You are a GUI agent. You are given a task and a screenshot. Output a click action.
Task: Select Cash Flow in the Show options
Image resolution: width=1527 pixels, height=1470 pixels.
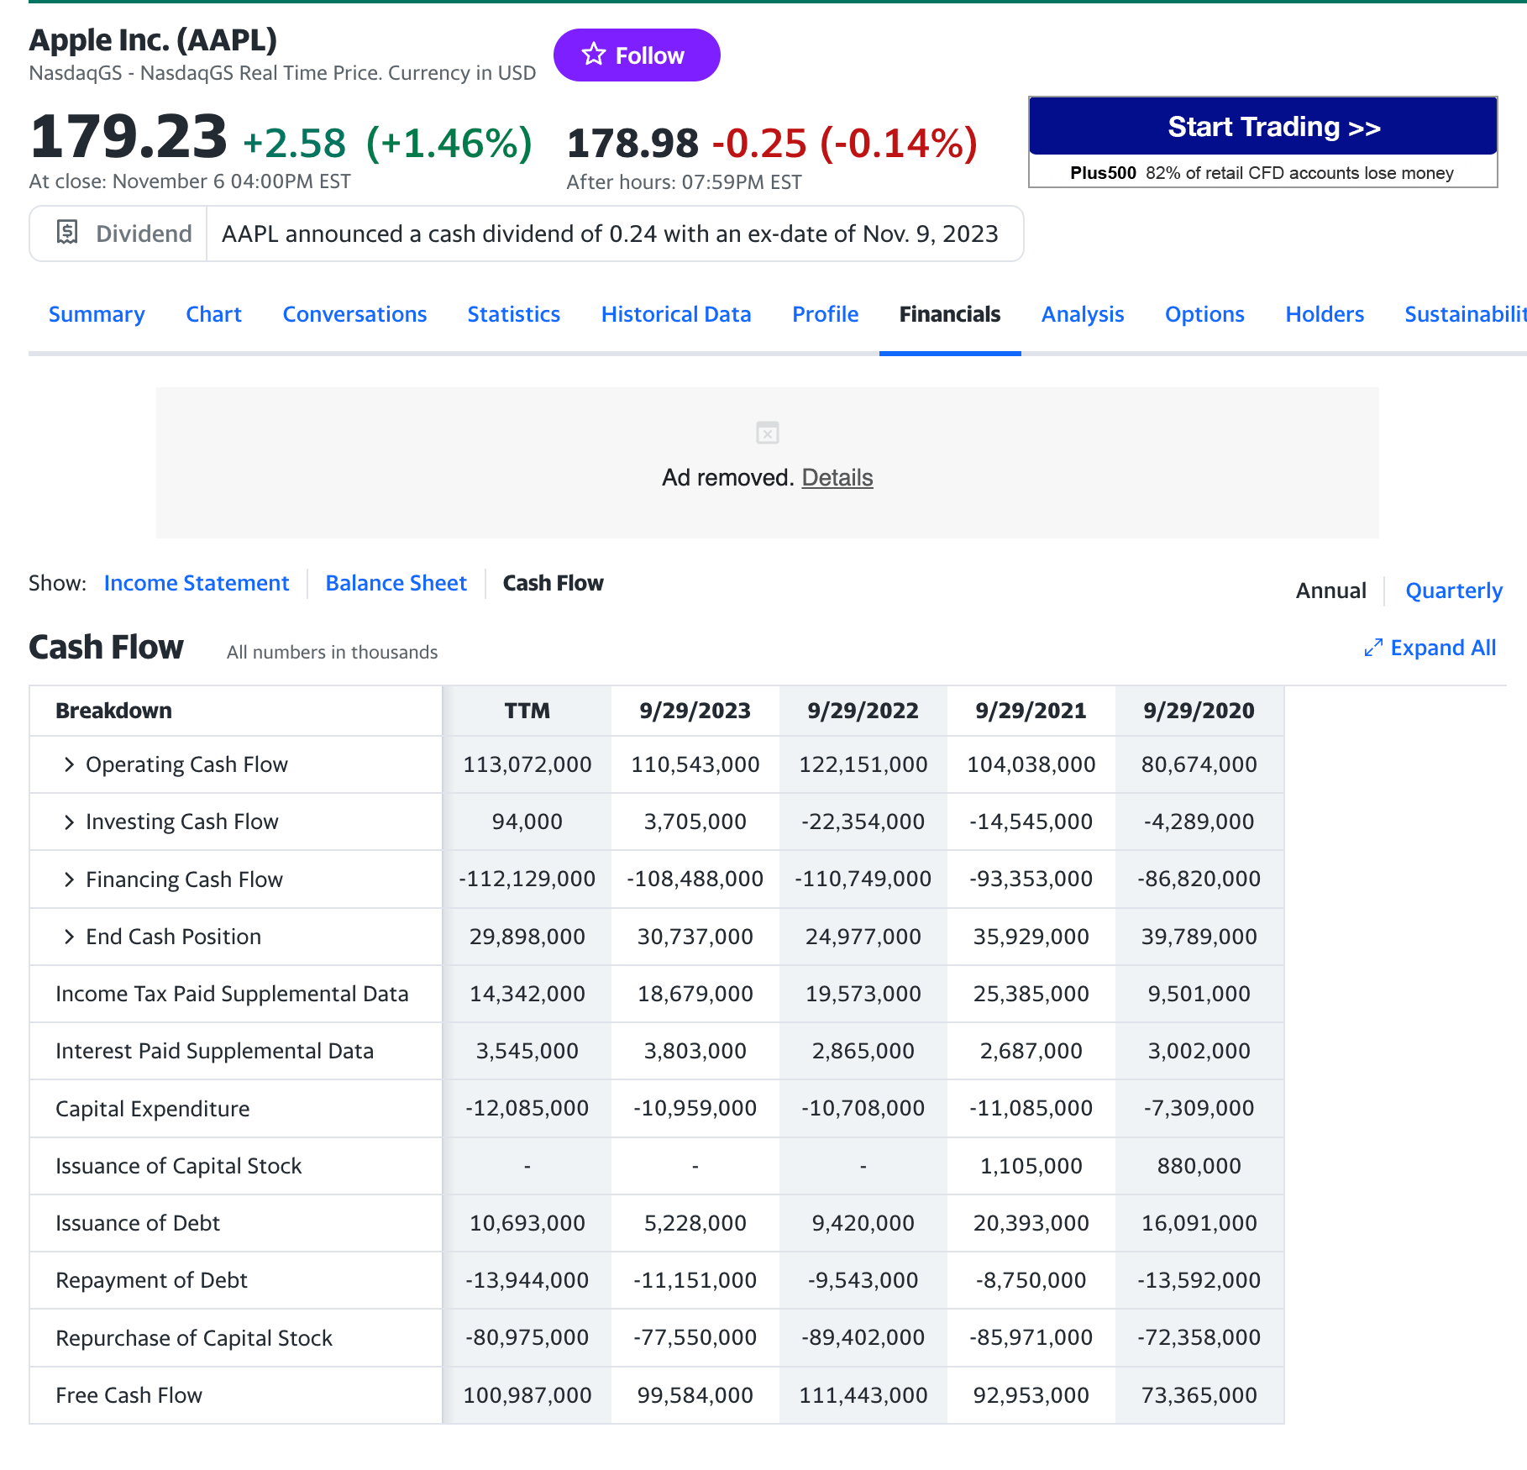tap(553, 582)
